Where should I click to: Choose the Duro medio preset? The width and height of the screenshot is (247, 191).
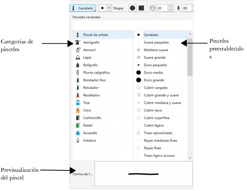pos(153,72)
